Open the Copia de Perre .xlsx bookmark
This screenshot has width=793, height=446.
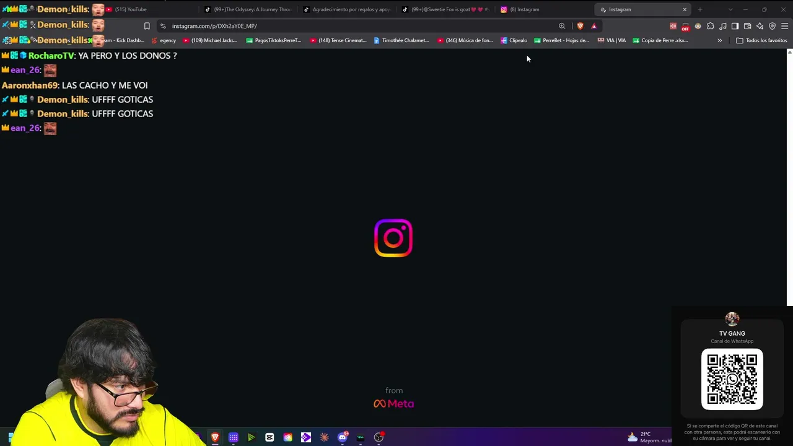pyautogui.click(x=660, y=40)
